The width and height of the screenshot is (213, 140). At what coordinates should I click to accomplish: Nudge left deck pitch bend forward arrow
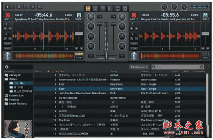(81, 49)
